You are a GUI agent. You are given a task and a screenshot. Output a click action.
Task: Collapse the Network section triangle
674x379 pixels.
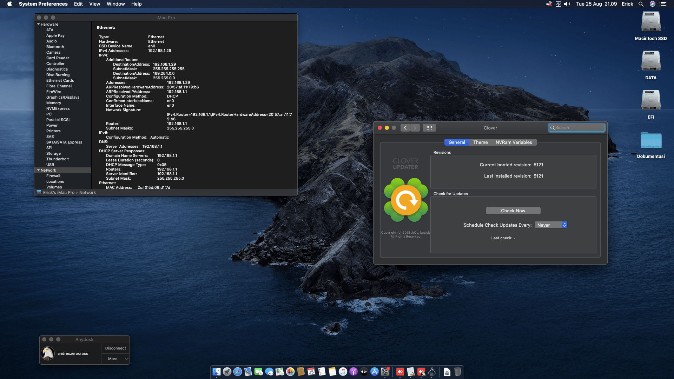click(38, 170)
